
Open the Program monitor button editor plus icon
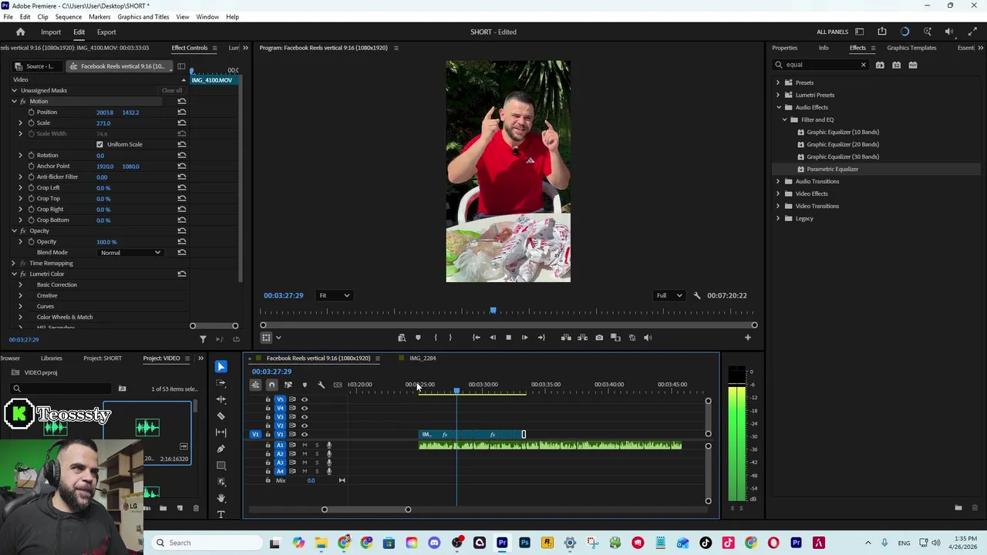point(747,338)
